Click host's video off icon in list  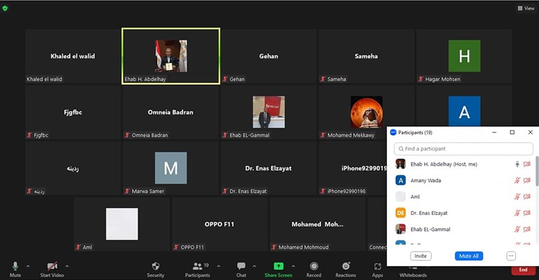527,164
